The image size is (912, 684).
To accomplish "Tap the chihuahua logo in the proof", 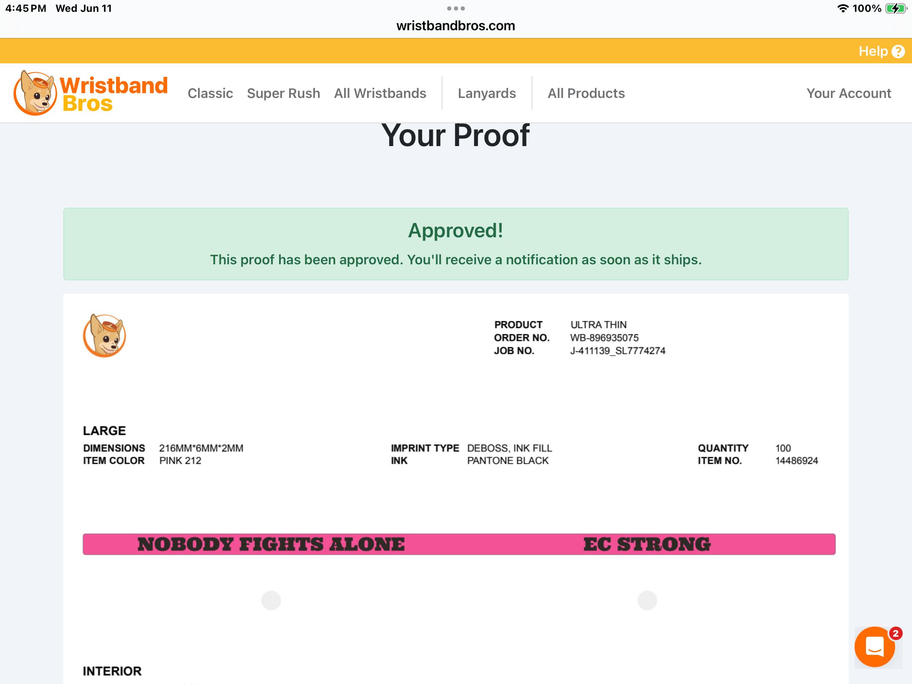I will [104, 336].
